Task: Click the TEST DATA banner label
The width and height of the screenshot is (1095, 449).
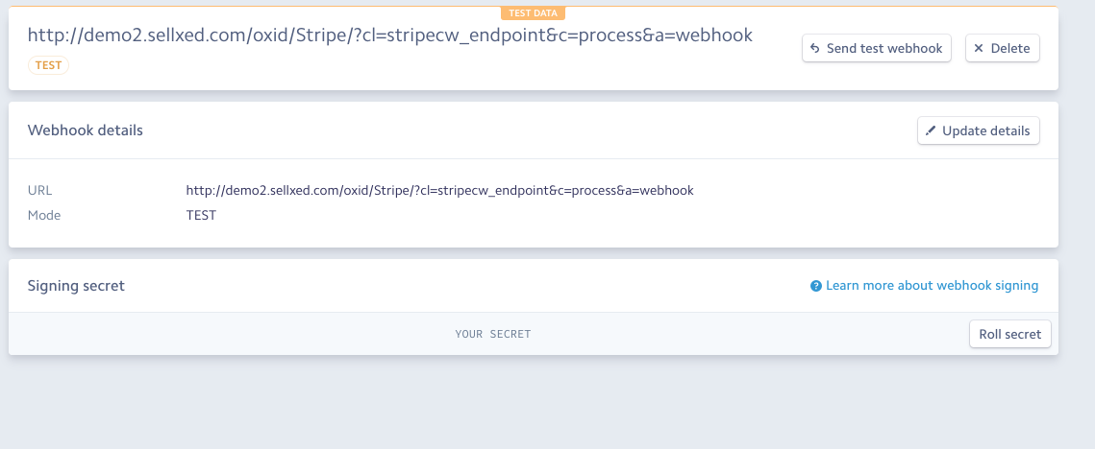Action: coord(533,13)
